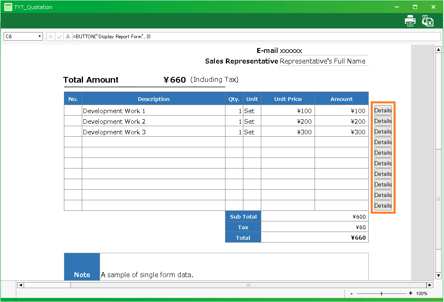
Task: Select the 'Development Work 1' description cell
Action: (x=153, y=111)
